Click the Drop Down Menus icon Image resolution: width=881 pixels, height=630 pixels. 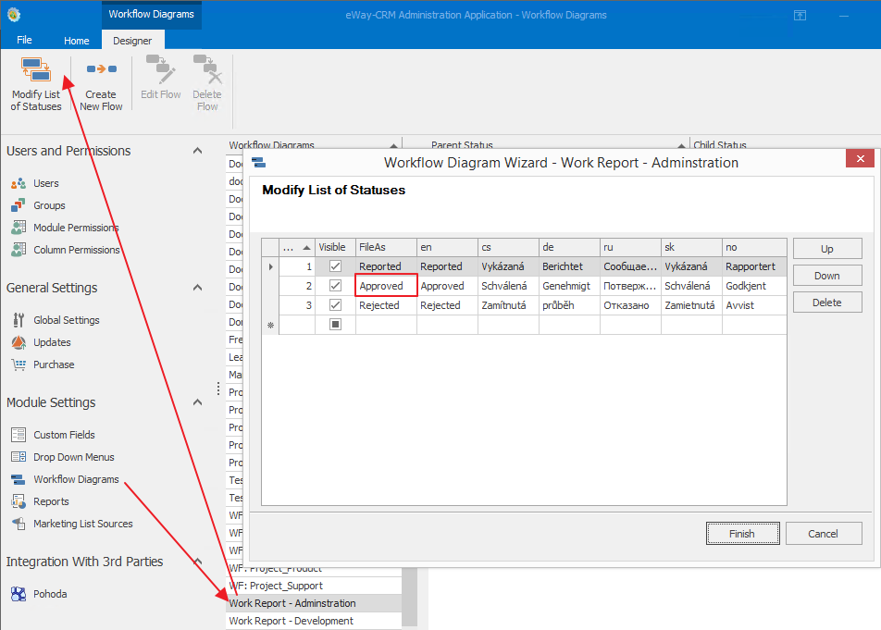pos(19,456)
